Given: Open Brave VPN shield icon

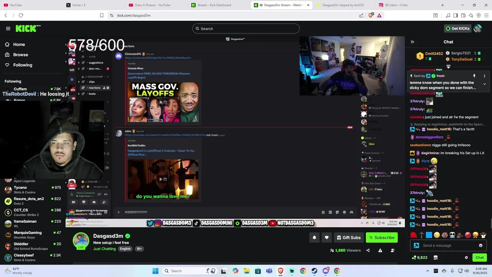Looking at the screenshot, I should [479, 15].
